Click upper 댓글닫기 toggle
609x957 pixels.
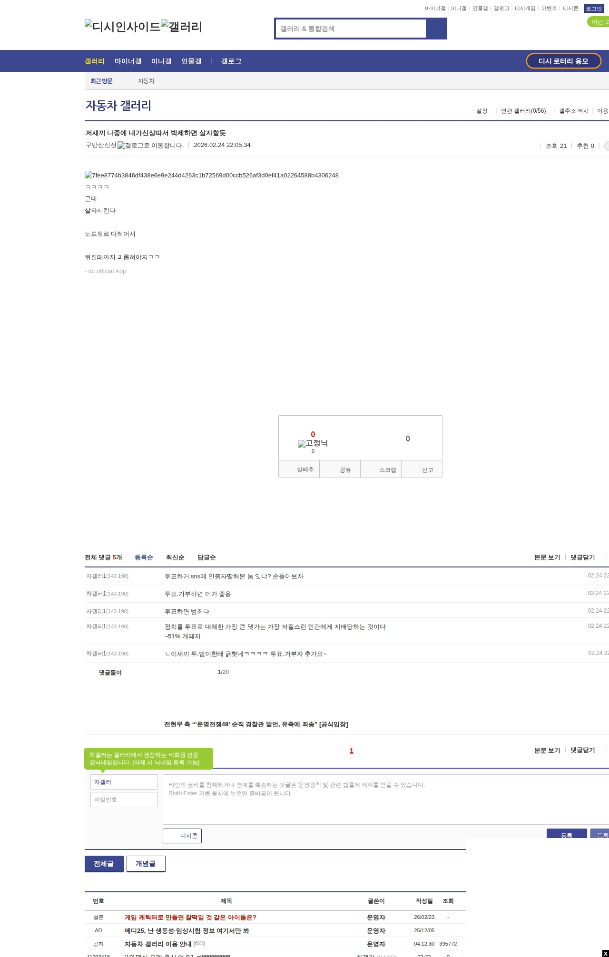coord(583,557)
